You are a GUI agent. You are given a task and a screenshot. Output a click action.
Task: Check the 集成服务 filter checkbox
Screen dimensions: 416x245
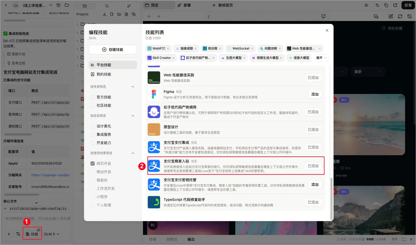(x=92, y=134)
